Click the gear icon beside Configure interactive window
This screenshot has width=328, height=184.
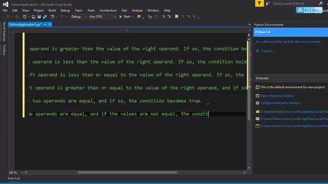(x=257, y=103)
